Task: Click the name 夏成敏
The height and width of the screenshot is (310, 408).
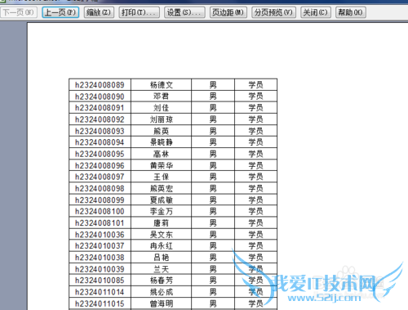Action: click(162, 200)
